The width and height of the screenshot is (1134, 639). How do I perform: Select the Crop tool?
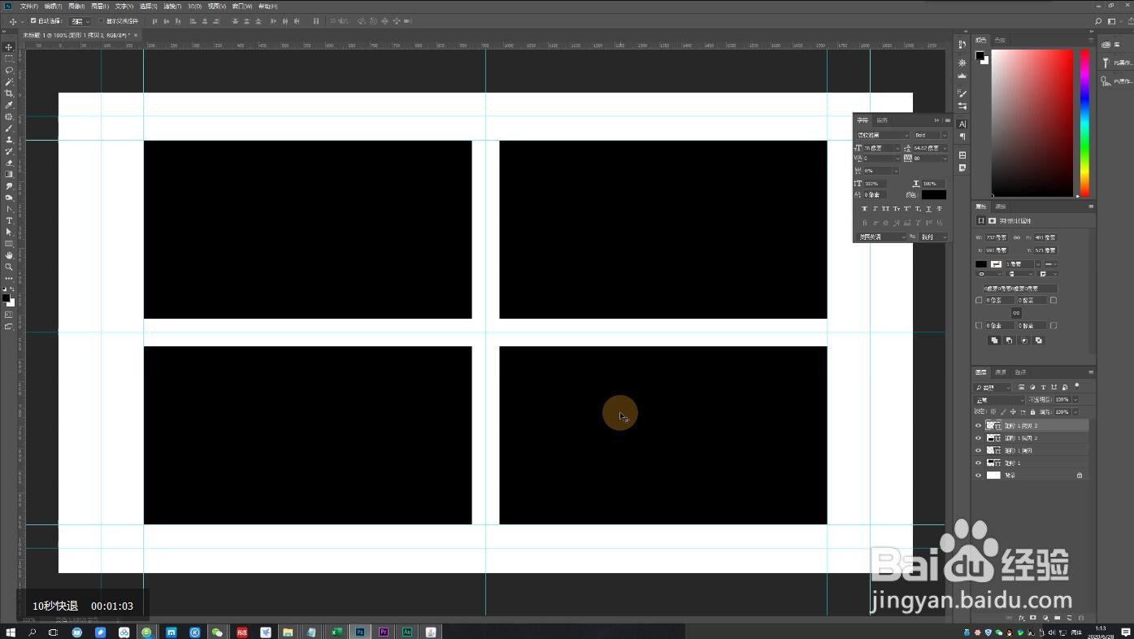pyautogui.click(x=9, y=94)
